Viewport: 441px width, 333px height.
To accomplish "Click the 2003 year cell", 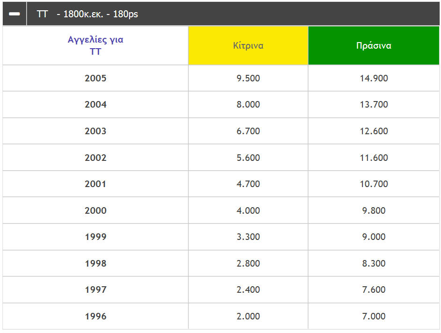I will click(x=95, y=131).
